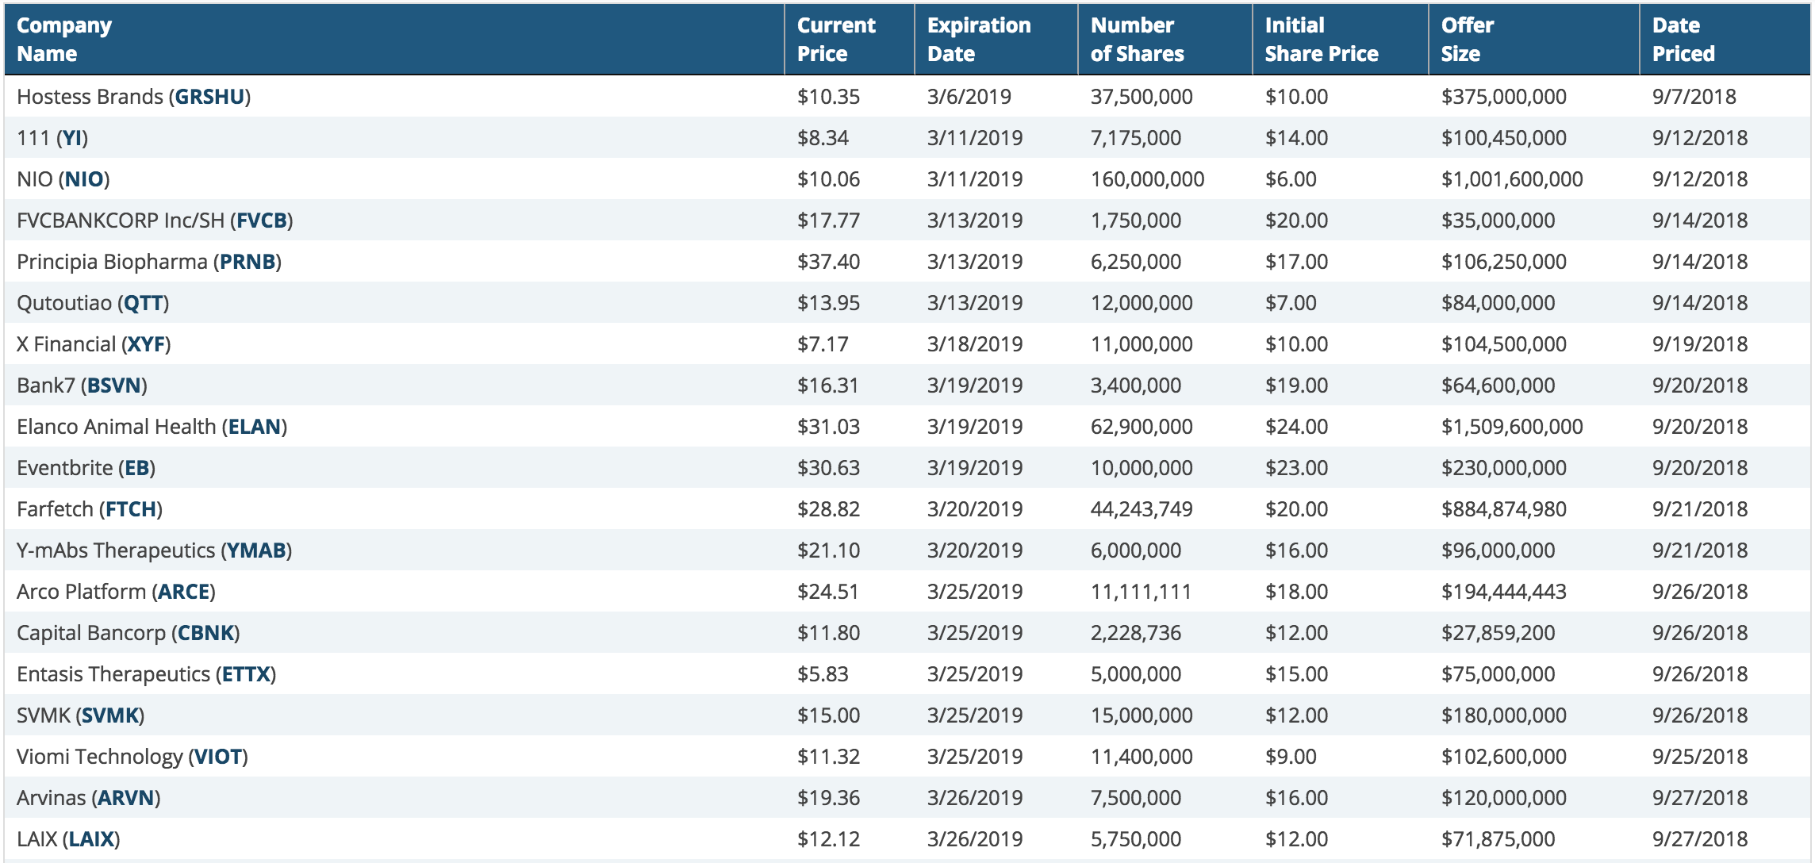The height and width of the screenshot is (863, 1815).
Task: Click the BSVN ticker for Bank7
Action: click(114, 385)
